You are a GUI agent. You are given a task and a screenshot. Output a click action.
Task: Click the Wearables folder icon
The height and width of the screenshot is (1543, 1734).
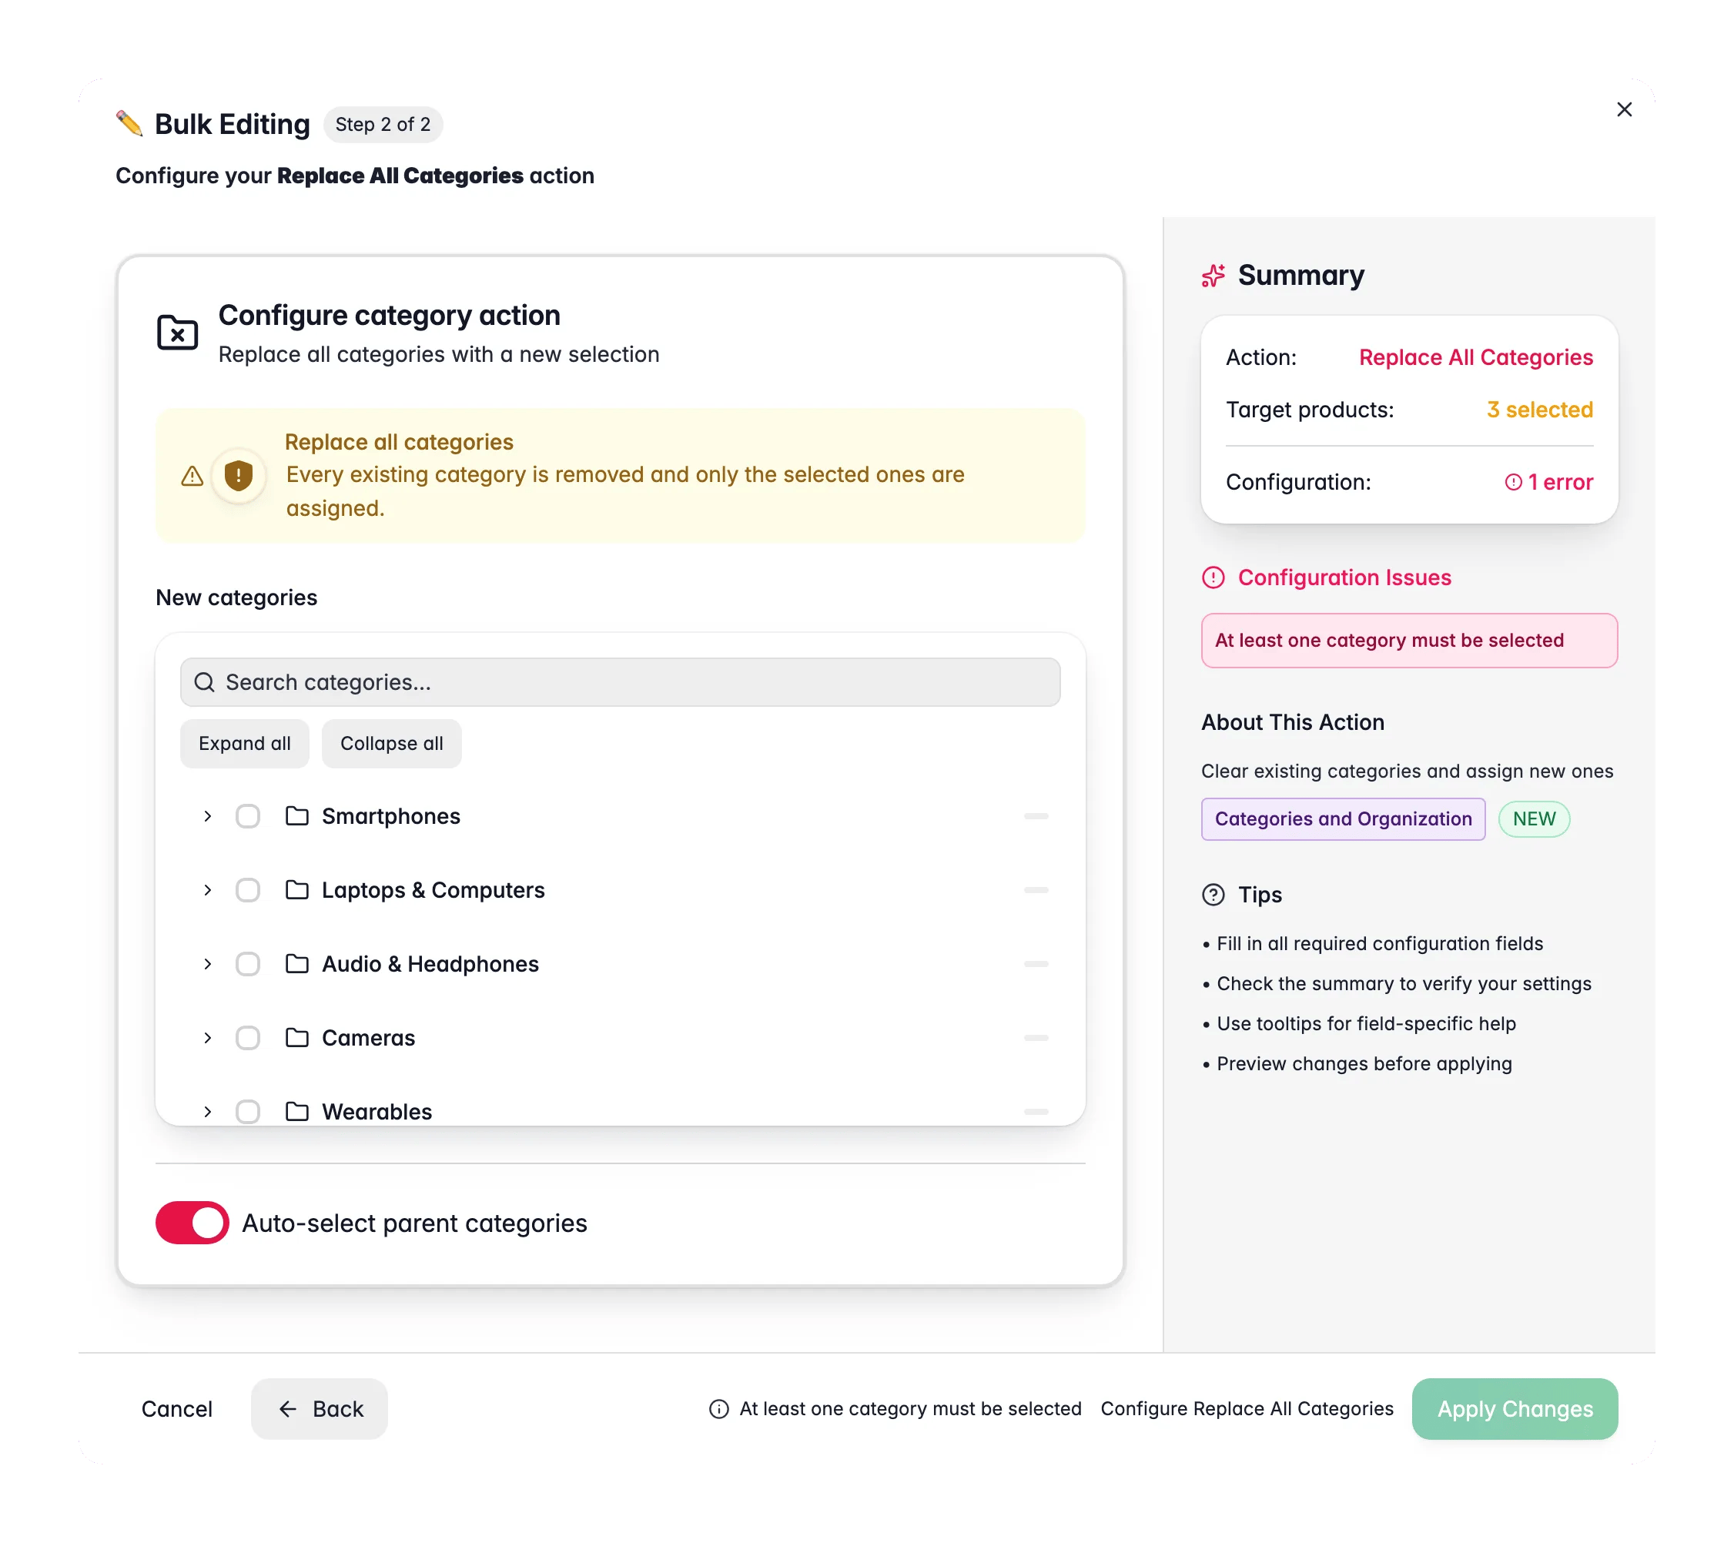297,1111
